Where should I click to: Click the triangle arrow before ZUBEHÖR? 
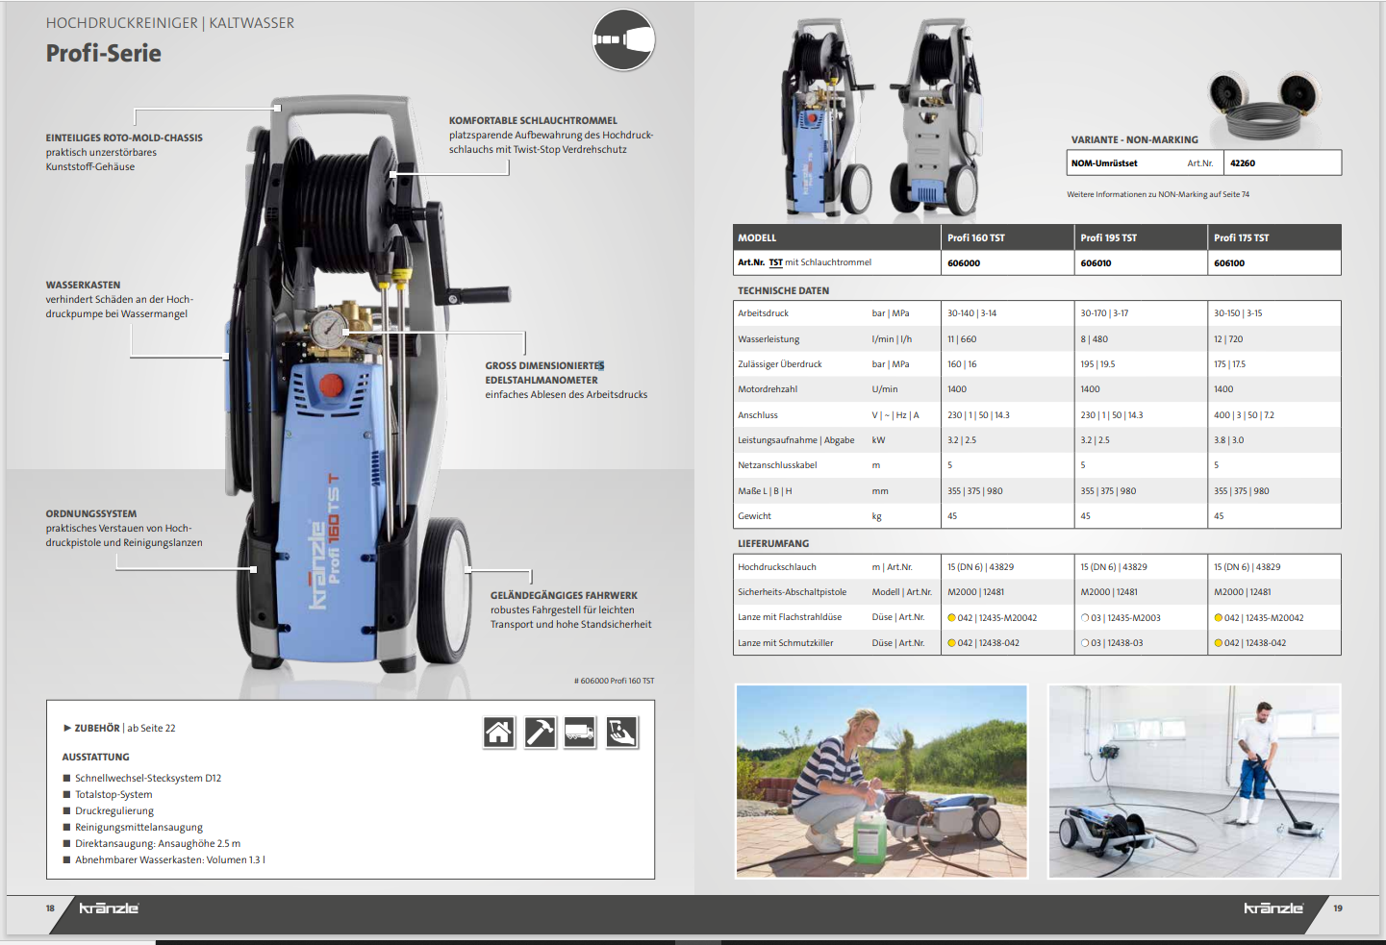coord(67,728)
